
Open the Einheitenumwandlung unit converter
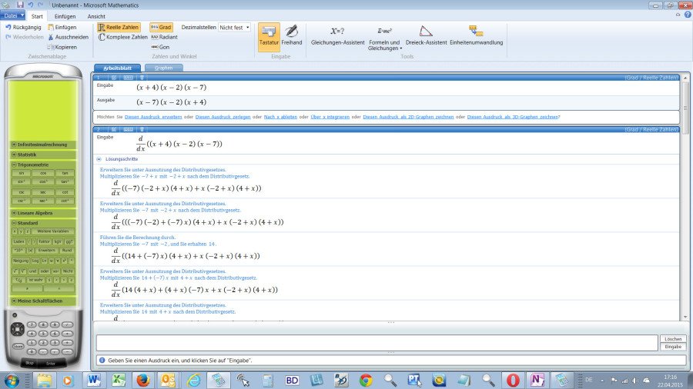(x=476, y=35)
